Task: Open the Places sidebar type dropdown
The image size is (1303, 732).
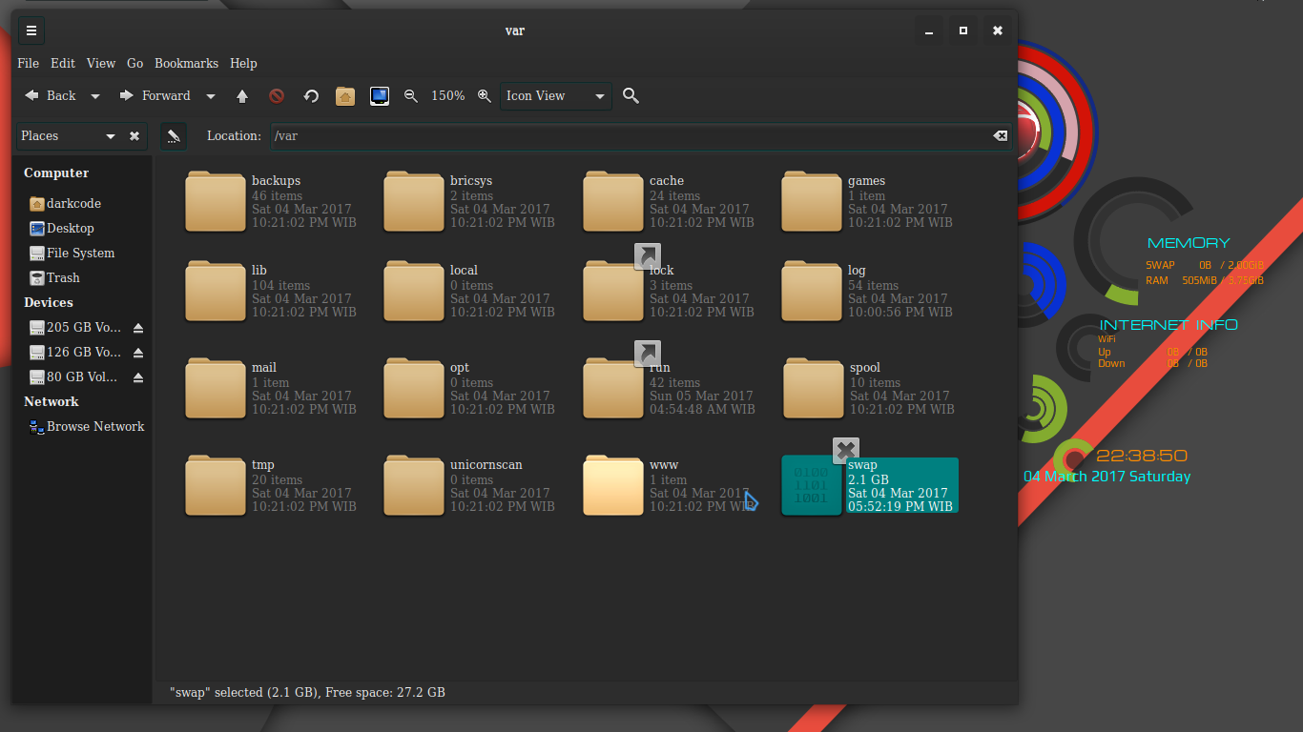Action: coord(70,136)
